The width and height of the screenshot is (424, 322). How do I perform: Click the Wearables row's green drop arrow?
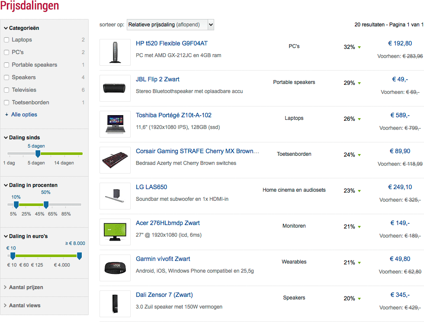360,263
